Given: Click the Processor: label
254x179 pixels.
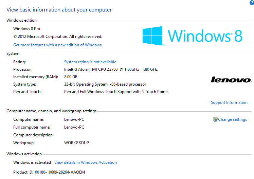Looking at the screenshot, I should (22, 69).
